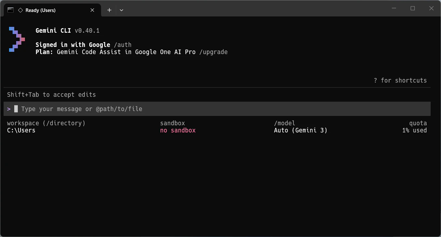Click the "/auth" command text

123,45
